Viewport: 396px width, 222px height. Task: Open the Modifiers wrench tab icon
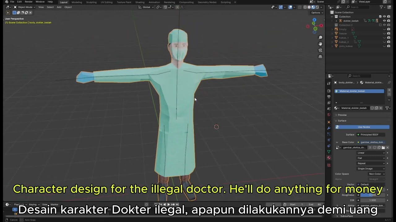tap(329, 128)
